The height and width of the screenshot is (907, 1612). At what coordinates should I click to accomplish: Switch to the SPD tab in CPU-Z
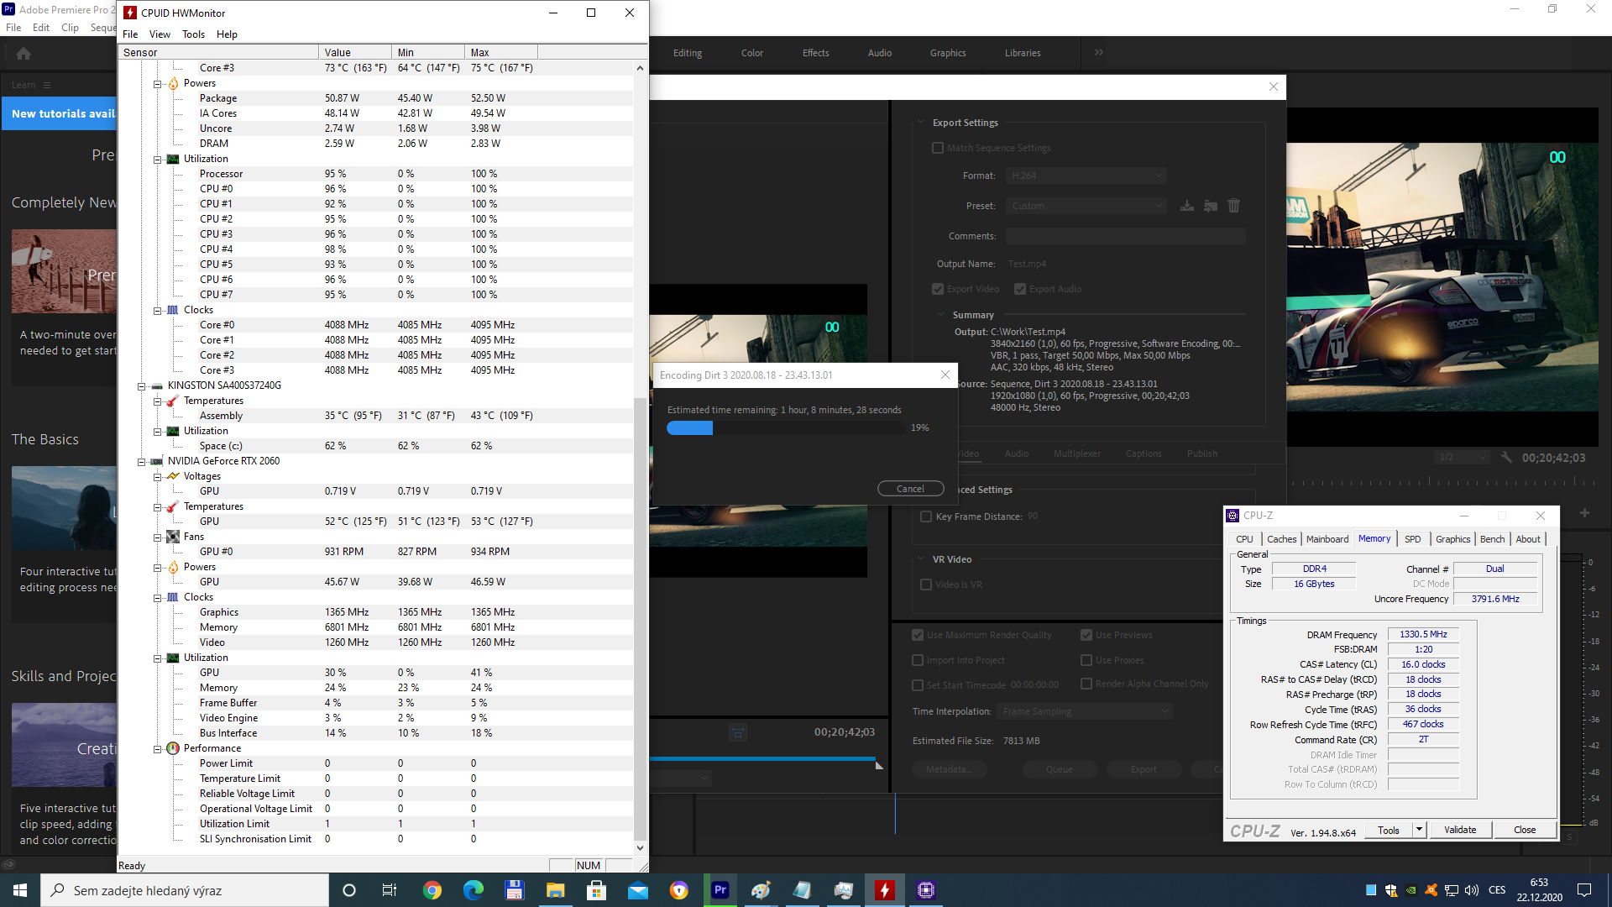pyautogui.click(x=1413, y=539)
